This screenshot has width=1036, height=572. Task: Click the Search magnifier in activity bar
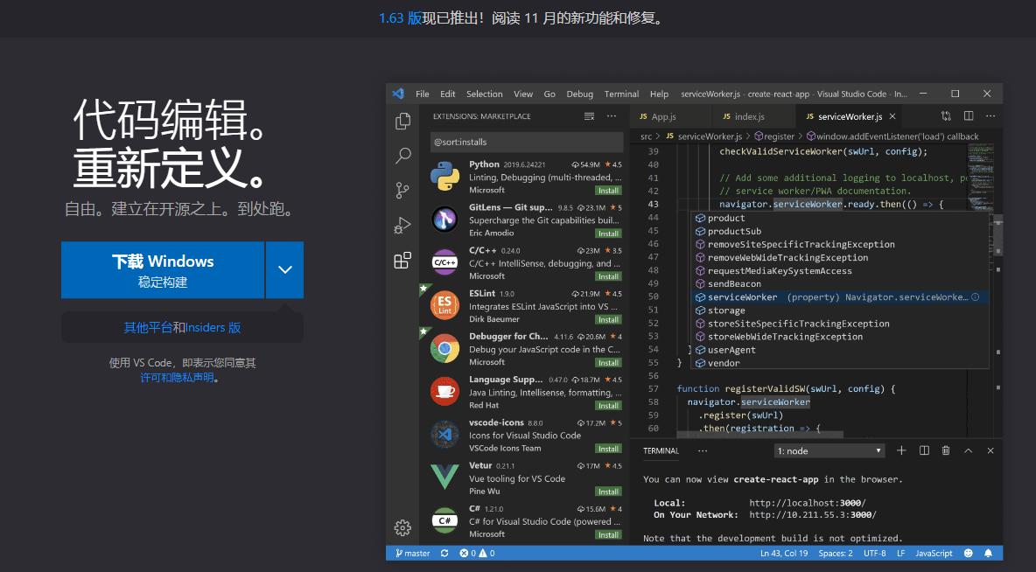(402, 156)
